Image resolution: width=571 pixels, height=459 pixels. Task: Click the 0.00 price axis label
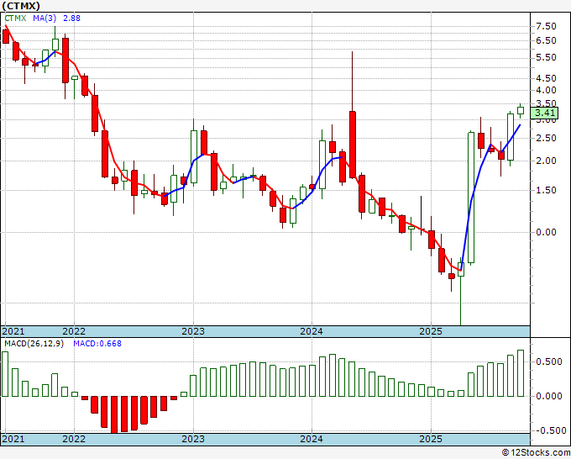546,232
